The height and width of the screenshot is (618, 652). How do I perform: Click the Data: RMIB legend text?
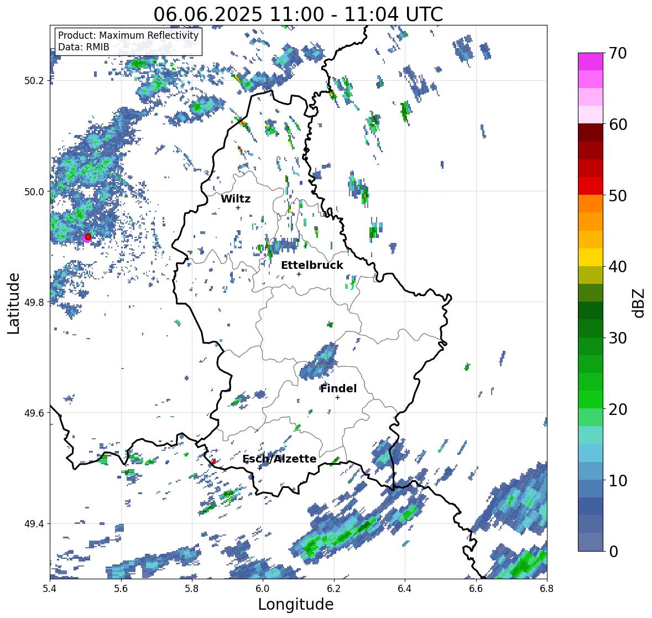(x=84, y=46)
